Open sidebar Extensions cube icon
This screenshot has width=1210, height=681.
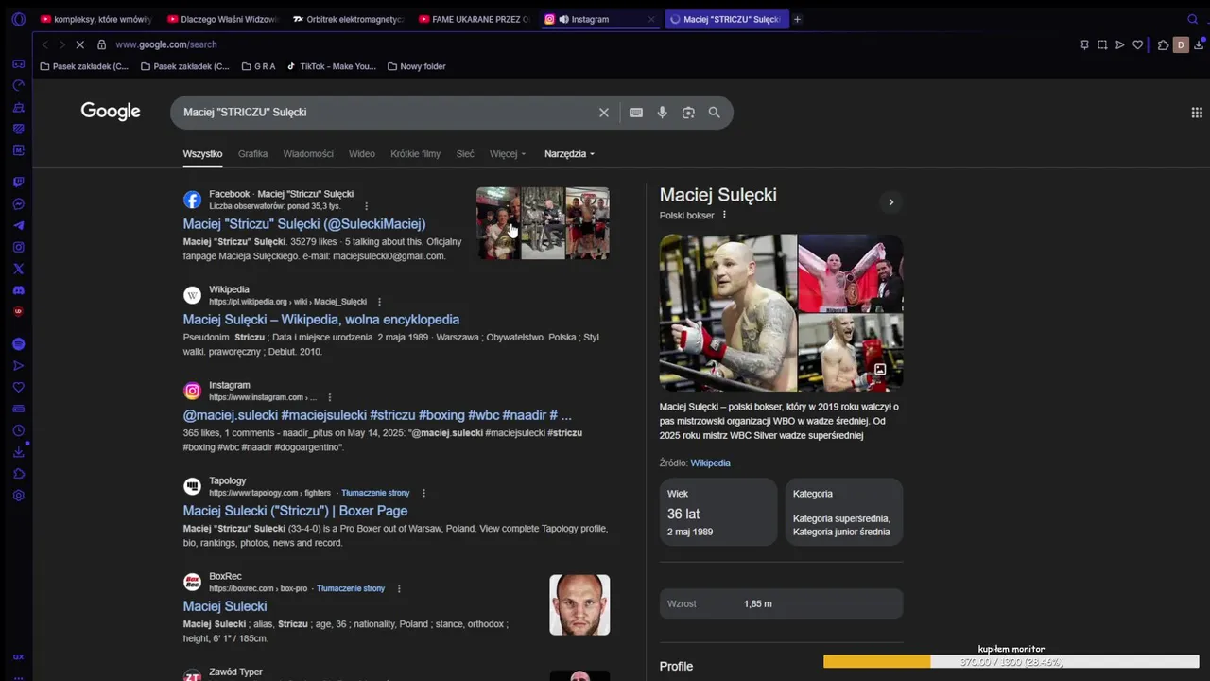pyautogui.click(x=18, y=474)
